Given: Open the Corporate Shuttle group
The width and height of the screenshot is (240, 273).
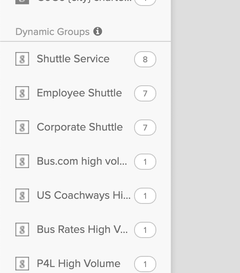Looking at the screenshot, I should click(80, 127).
